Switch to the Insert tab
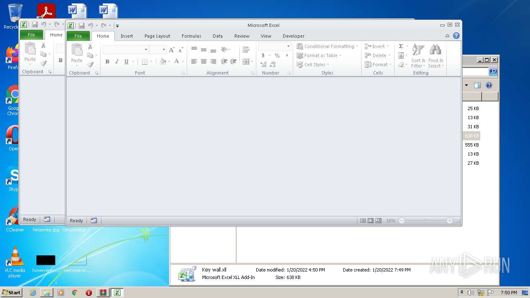Viewport: 530px width, 298px height. coord(127,36)
